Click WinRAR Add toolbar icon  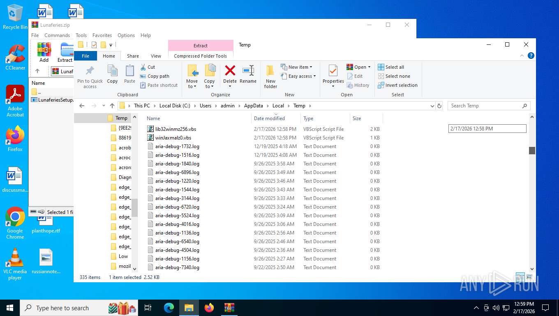(44, 53)
